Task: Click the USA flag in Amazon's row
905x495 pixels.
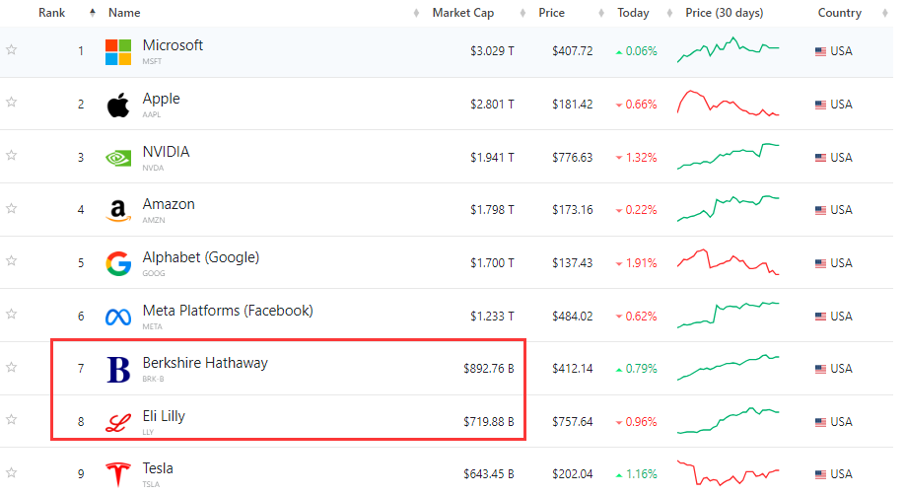Action: click(x=820, y=210)
